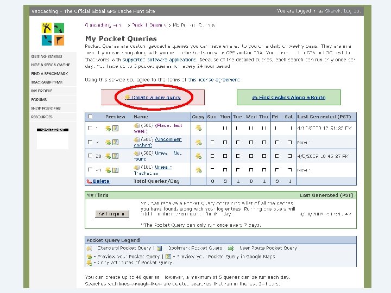Click the query type icon beside Umea Not found
This screenshot has width=391, height=293.
click(x=137, y=153)
